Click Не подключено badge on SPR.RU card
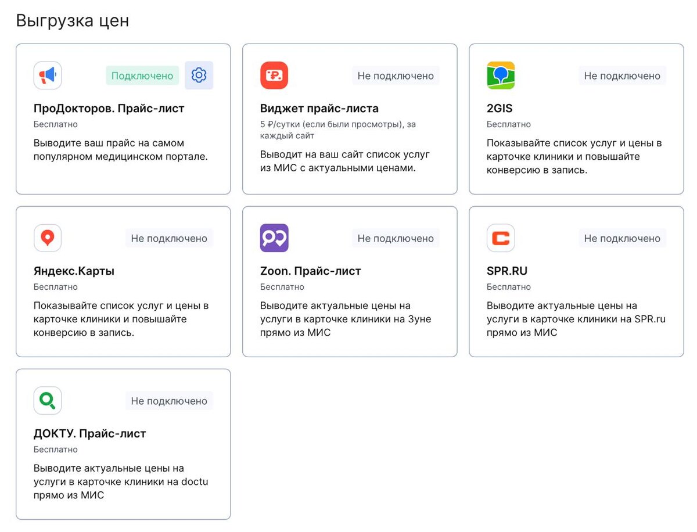 [x=622, y=238]
